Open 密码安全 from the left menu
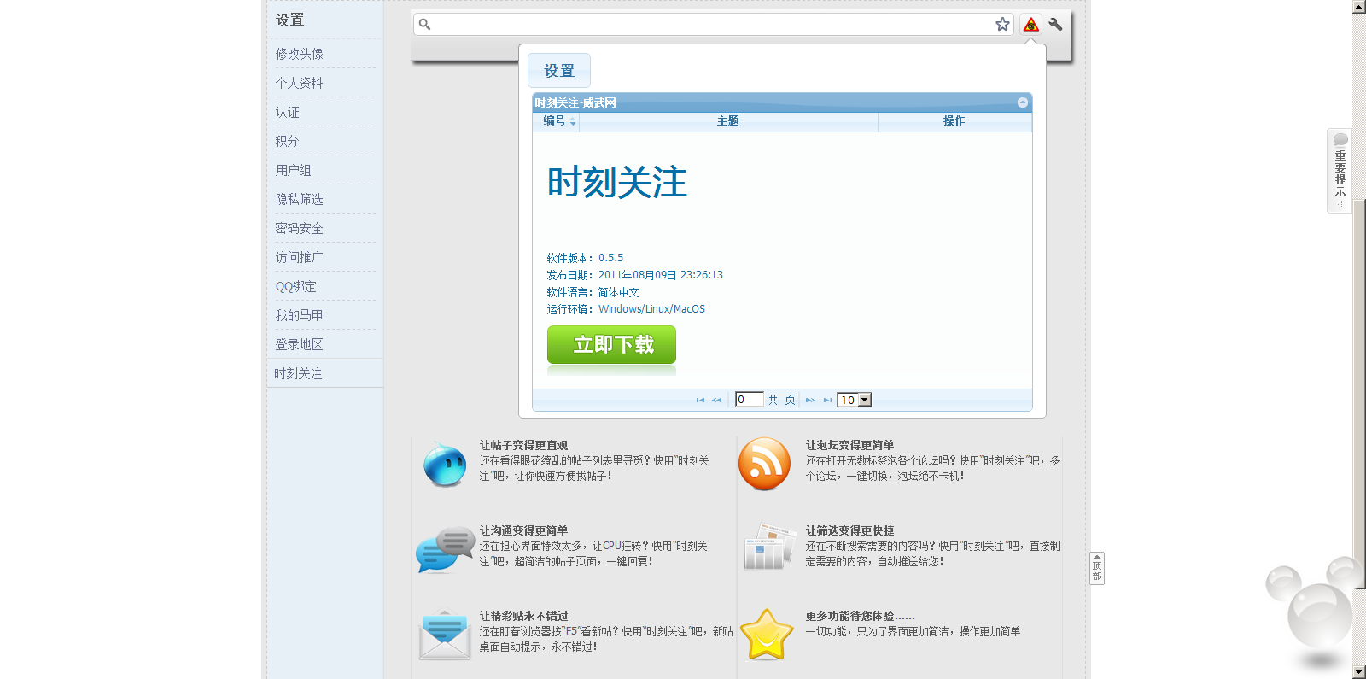1366x679 pixels. click(299, 228)
